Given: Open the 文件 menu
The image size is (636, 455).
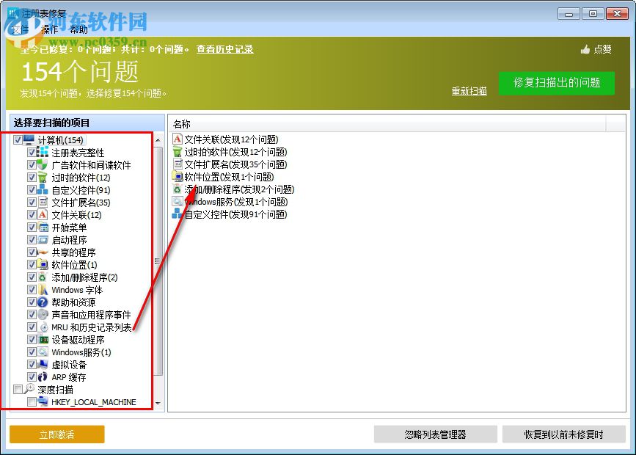Looking at the screenshot, I should 21,29.
